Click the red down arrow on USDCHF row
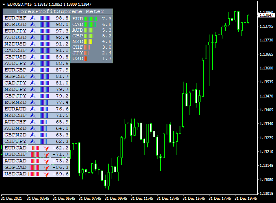Screen dimensions: 276x203 (x=46, y=155)
